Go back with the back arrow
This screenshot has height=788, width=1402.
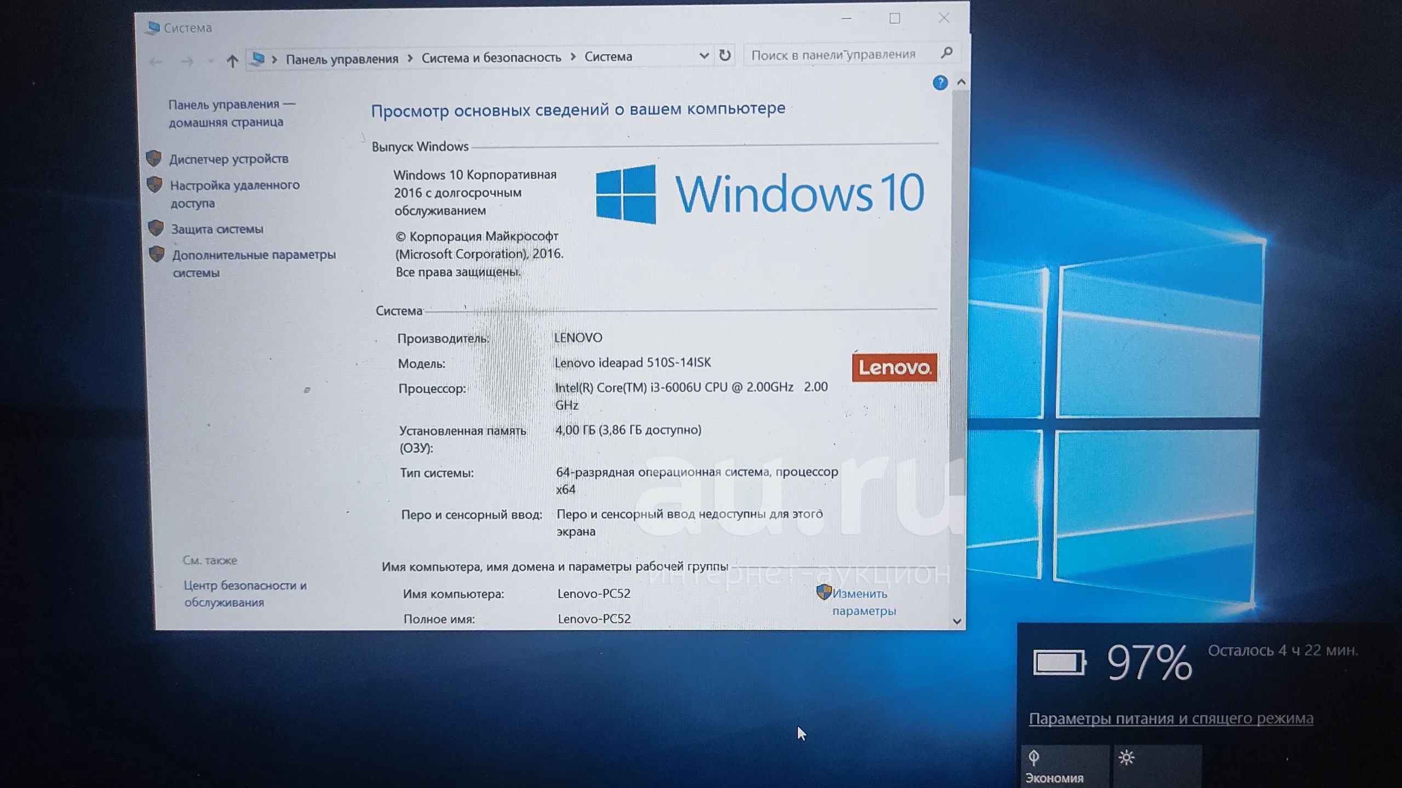(156, 62)
